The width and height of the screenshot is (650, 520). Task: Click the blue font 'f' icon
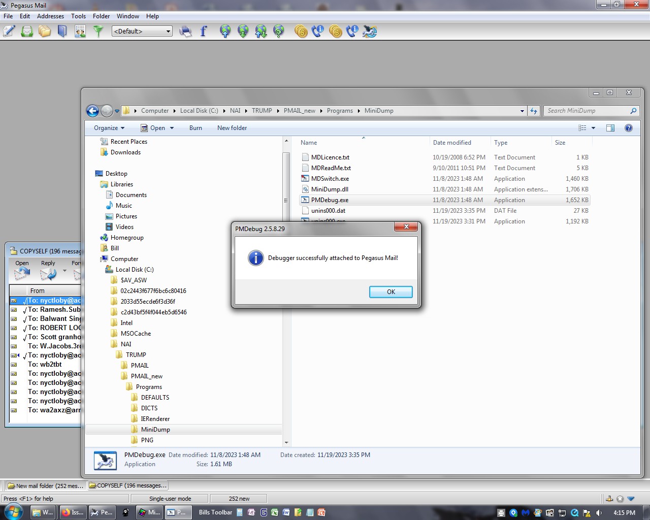click(204, 31)
